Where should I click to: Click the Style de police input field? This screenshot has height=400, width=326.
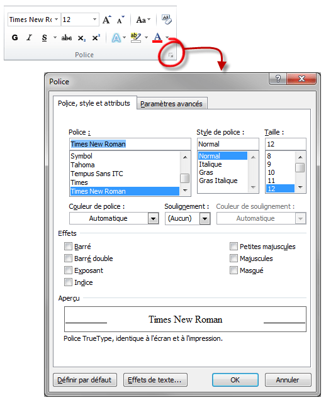click(x=228, y=144)
